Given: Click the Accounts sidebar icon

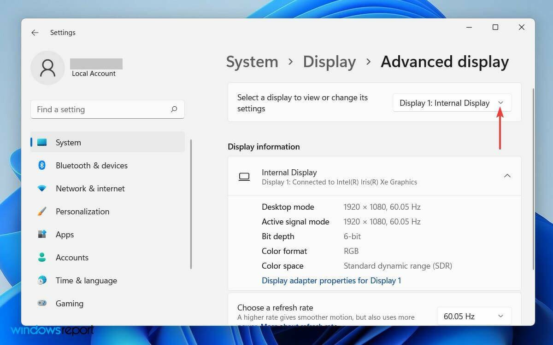Looking at the screenshot, I should (x=42, y=258).
